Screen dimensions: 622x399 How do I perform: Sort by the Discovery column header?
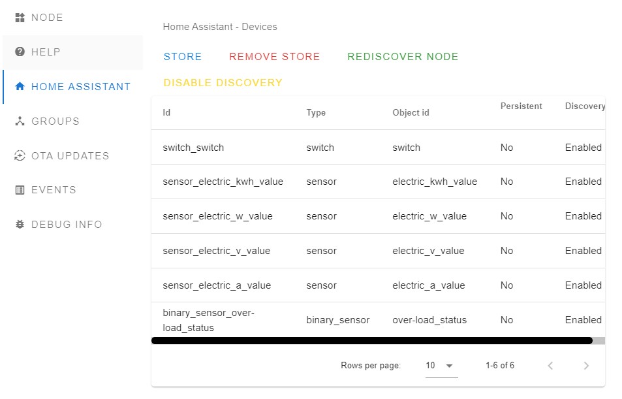click(585, 106)
